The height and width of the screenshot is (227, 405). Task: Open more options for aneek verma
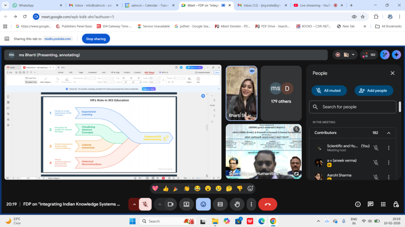pos(388,162)
